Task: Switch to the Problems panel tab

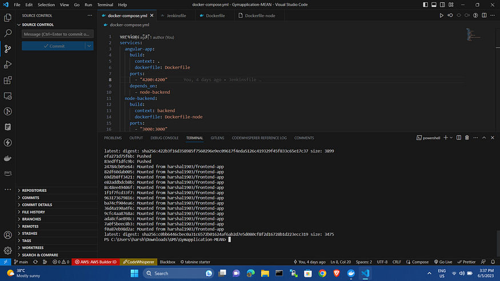Action: 113,138
